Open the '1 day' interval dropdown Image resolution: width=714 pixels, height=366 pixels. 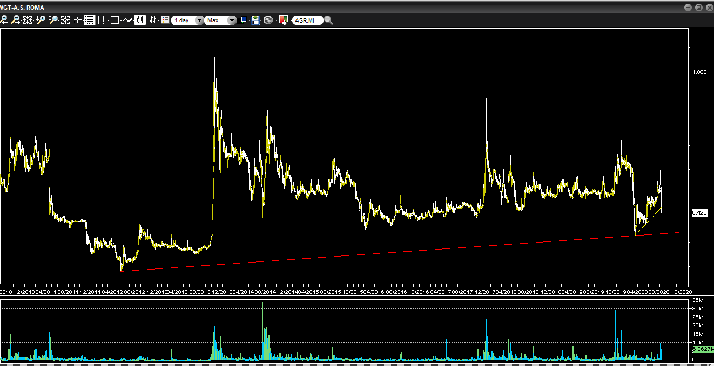coord(187,20)
